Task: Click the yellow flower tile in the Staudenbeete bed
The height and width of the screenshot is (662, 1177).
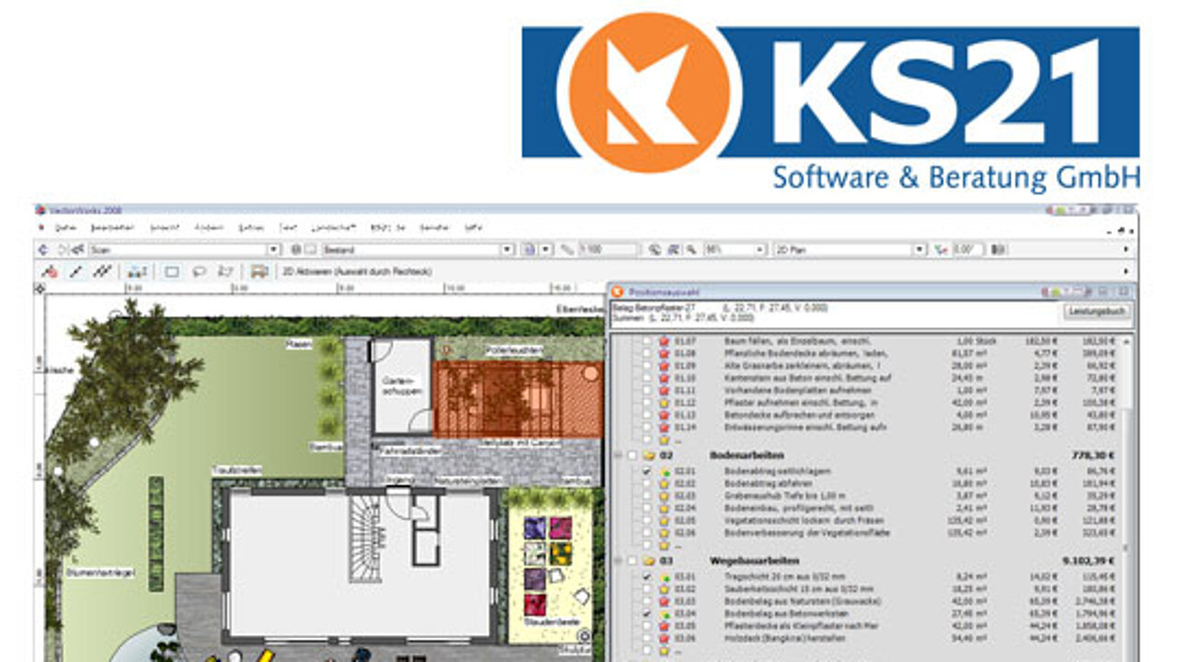Action: [560, 553]
